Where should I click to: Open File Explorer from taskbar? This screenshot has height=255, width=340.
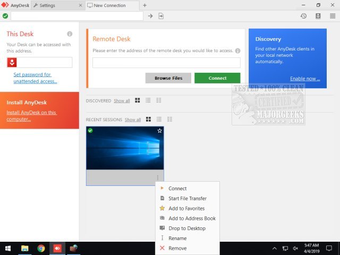pyautogui.click(x=25, y=248)
